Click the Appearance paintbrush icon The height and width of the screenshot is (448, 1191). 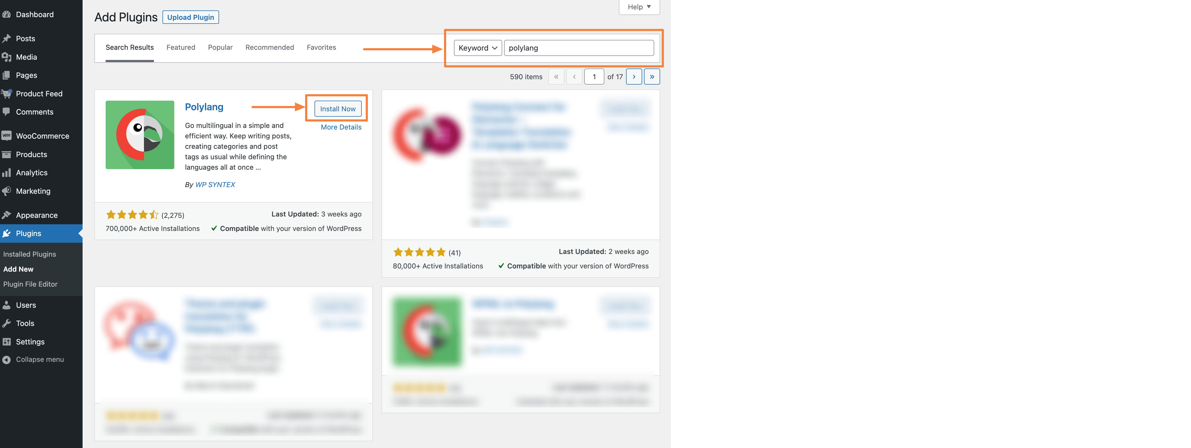[6, 215]
